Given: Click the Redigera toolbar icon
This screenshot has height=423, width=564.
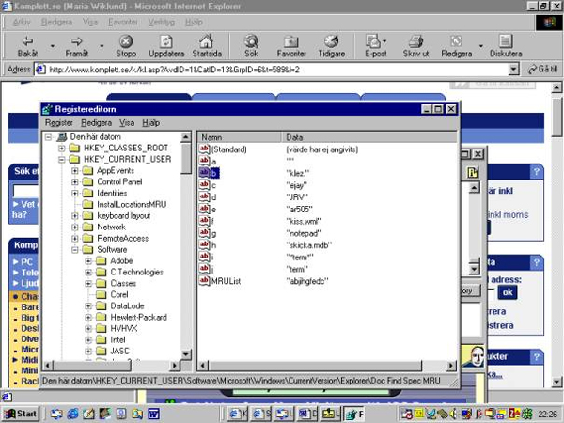Looking at the screenshot, I should coord(456,41).
